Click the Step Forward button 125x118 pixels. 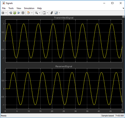click(x=19, y=13)
